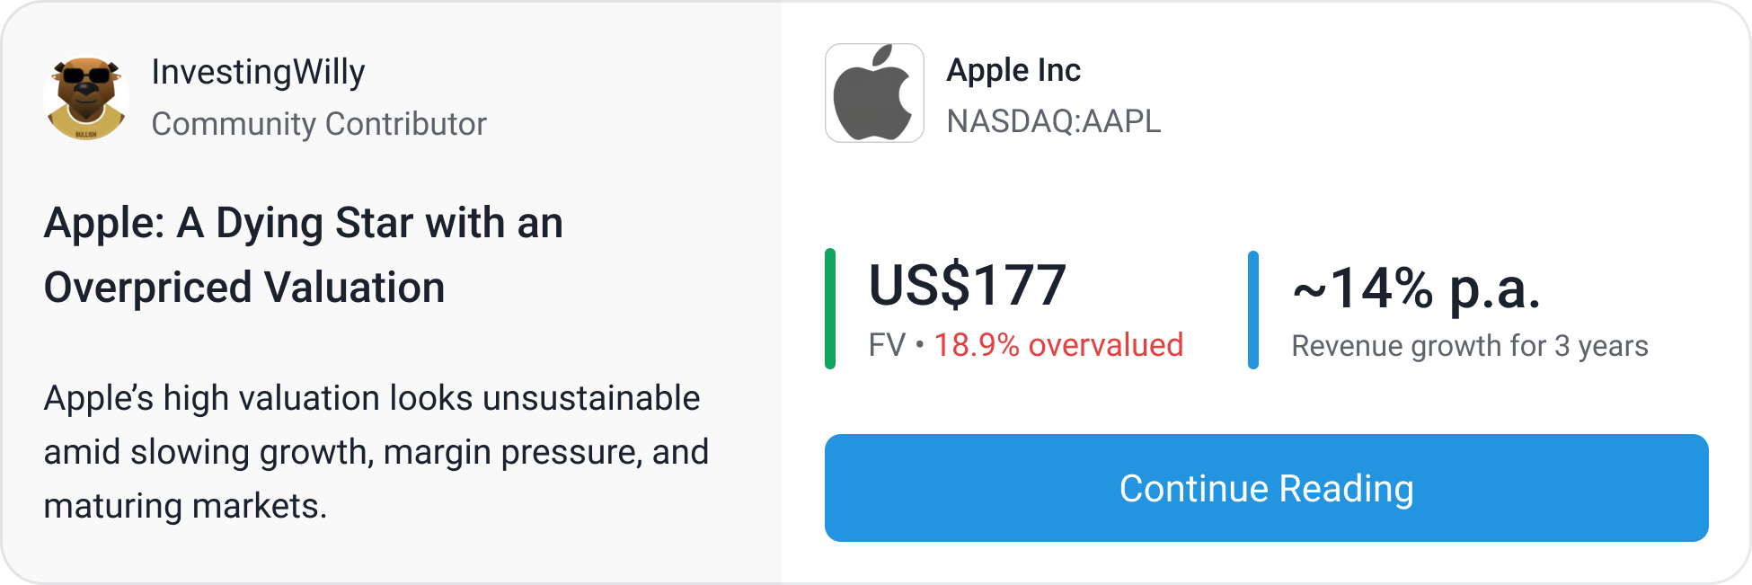1752x585 pixels.
Task: Click the Community Contributor label
Action: [319, 124]
